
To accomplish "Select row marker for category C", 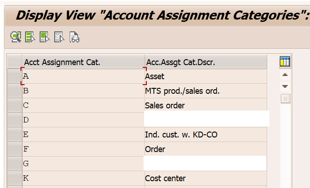I will [15, 106].
